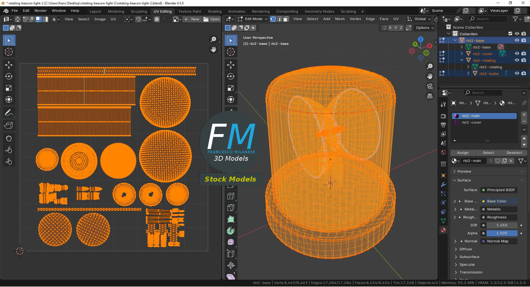The image size is (530, 287).
Task: Toggle Collection exclude checkbox in outliner
Action: 510,34
